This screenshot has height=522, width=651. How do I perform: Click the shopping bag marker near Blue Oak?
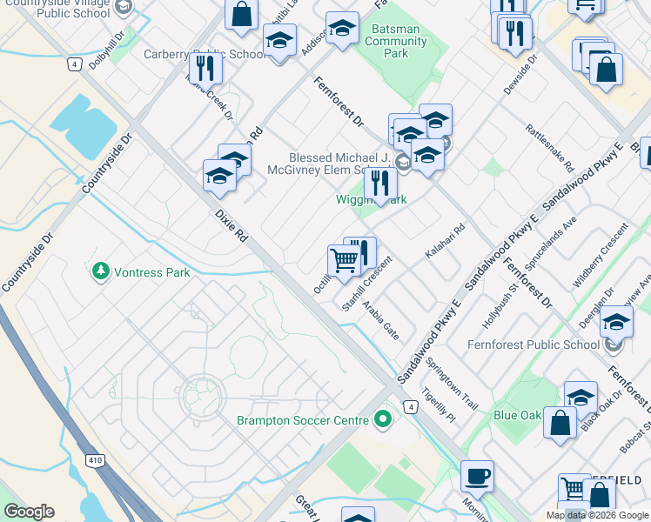pyautogui.click(x=560, y=423)
